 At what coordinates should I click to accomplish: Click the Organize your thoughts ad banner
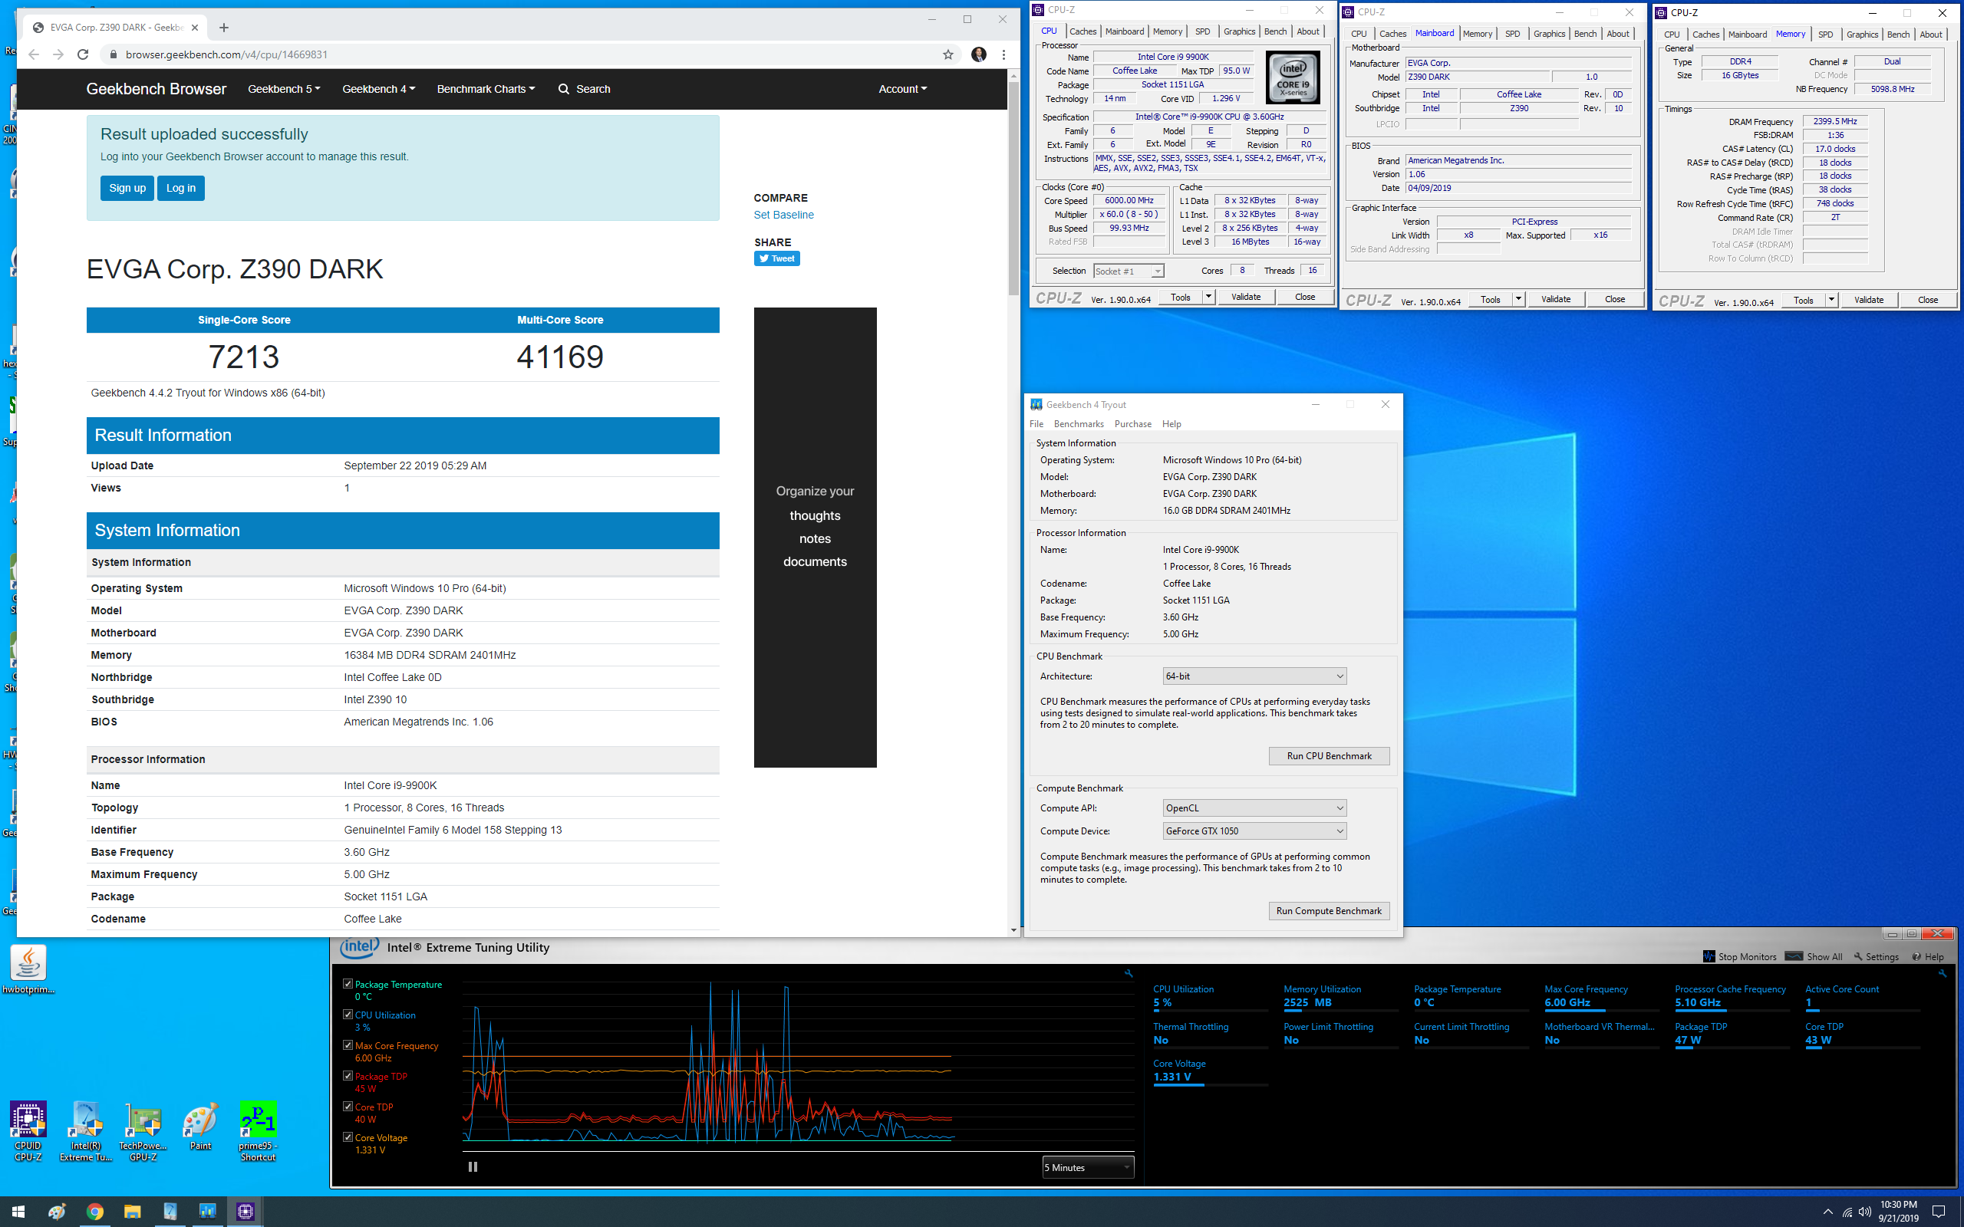point(815,538)
